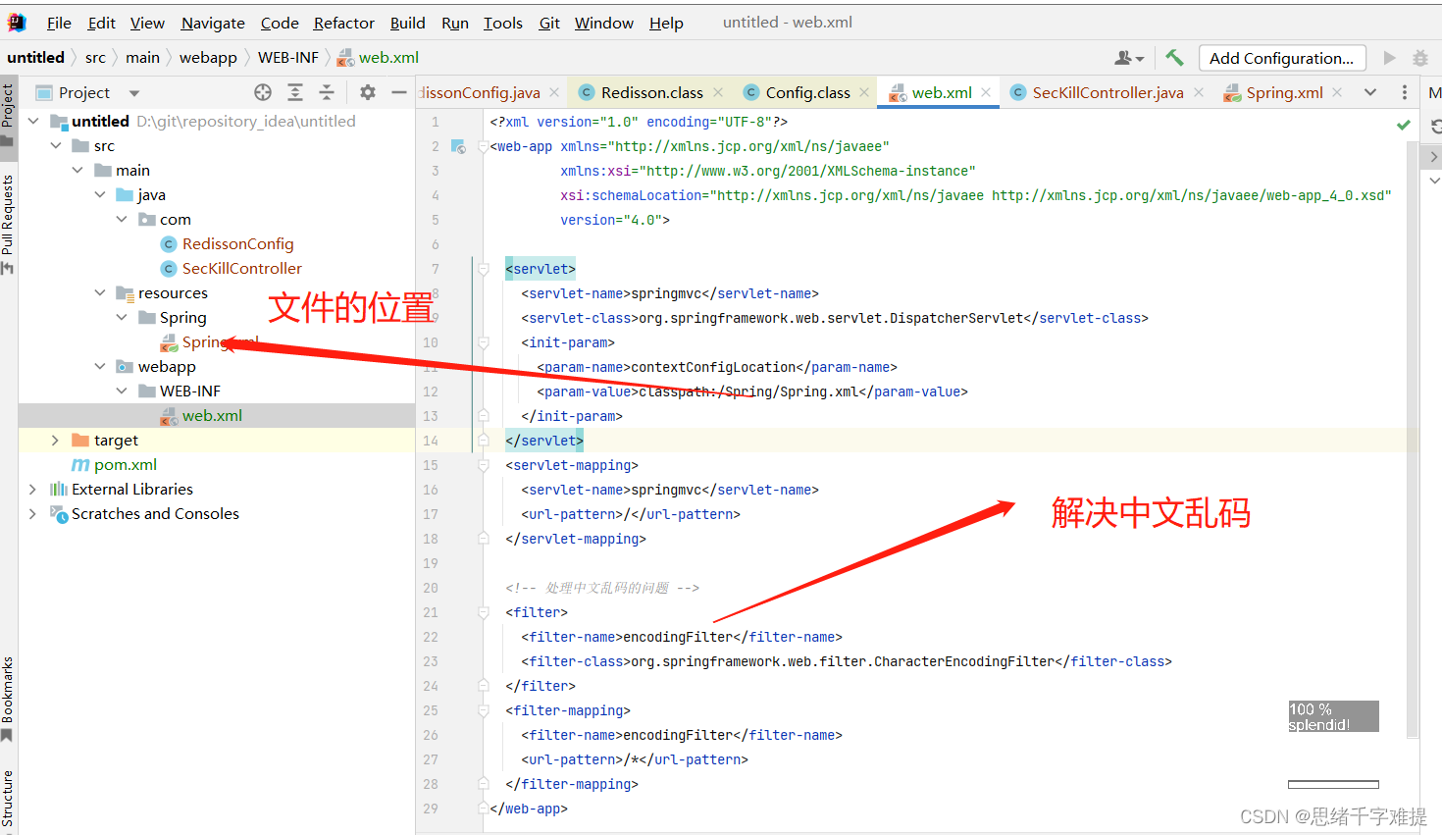Click the webapp breadcrumb in navigation bar
This screenshot has height=835, width=1442.
(208, 58)
